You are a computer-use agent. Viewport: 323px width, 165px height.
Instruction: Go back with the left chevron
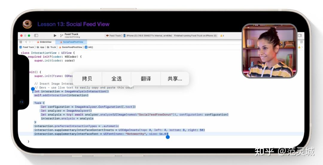tap(26, 42)
